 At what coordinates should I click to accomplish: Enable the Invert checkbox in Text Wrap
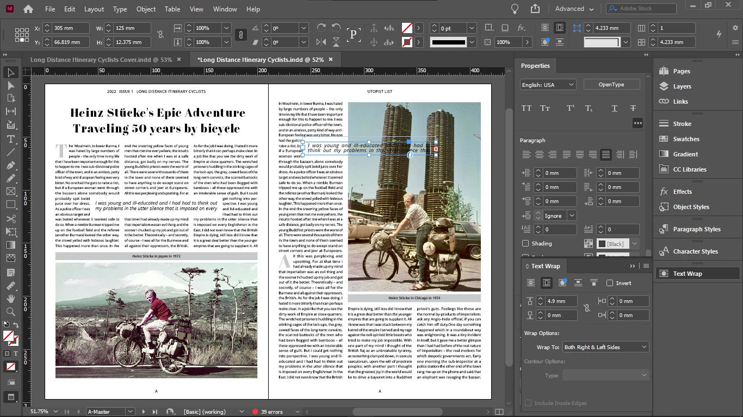click(610, 283)
